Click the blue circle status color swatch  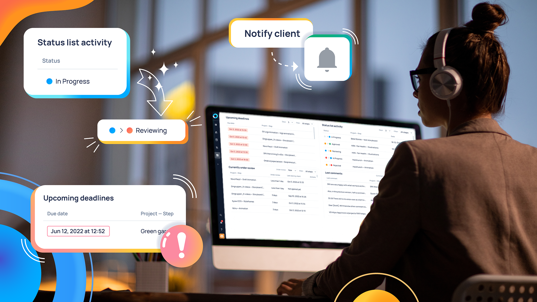tap(49, 81)
